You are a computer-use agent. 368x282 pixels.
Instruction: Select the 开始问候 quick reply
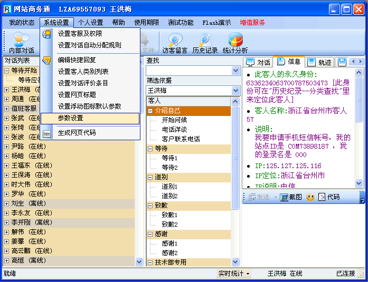pos(174,120)
